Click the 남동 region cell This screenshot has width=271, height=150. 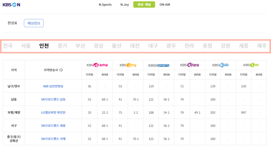(x=14, y=99)
